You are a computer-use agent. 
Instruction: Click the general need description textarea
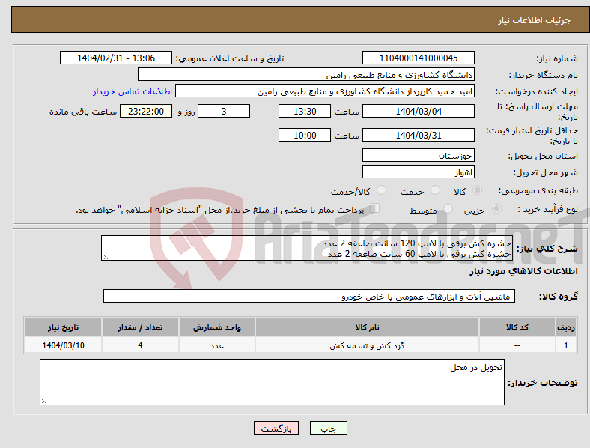point(307,248)
